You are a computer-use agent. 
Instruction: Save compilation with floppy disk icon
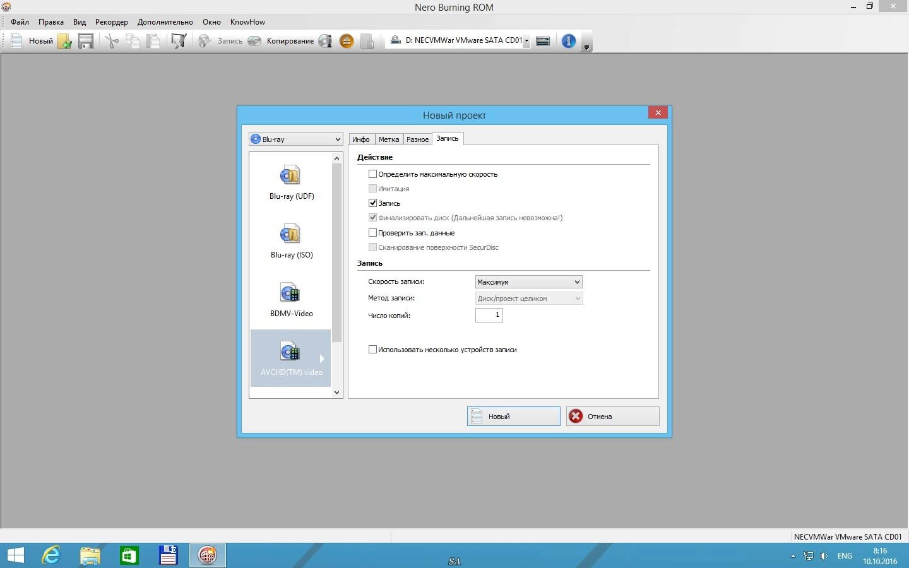click(x=86, y=41)
